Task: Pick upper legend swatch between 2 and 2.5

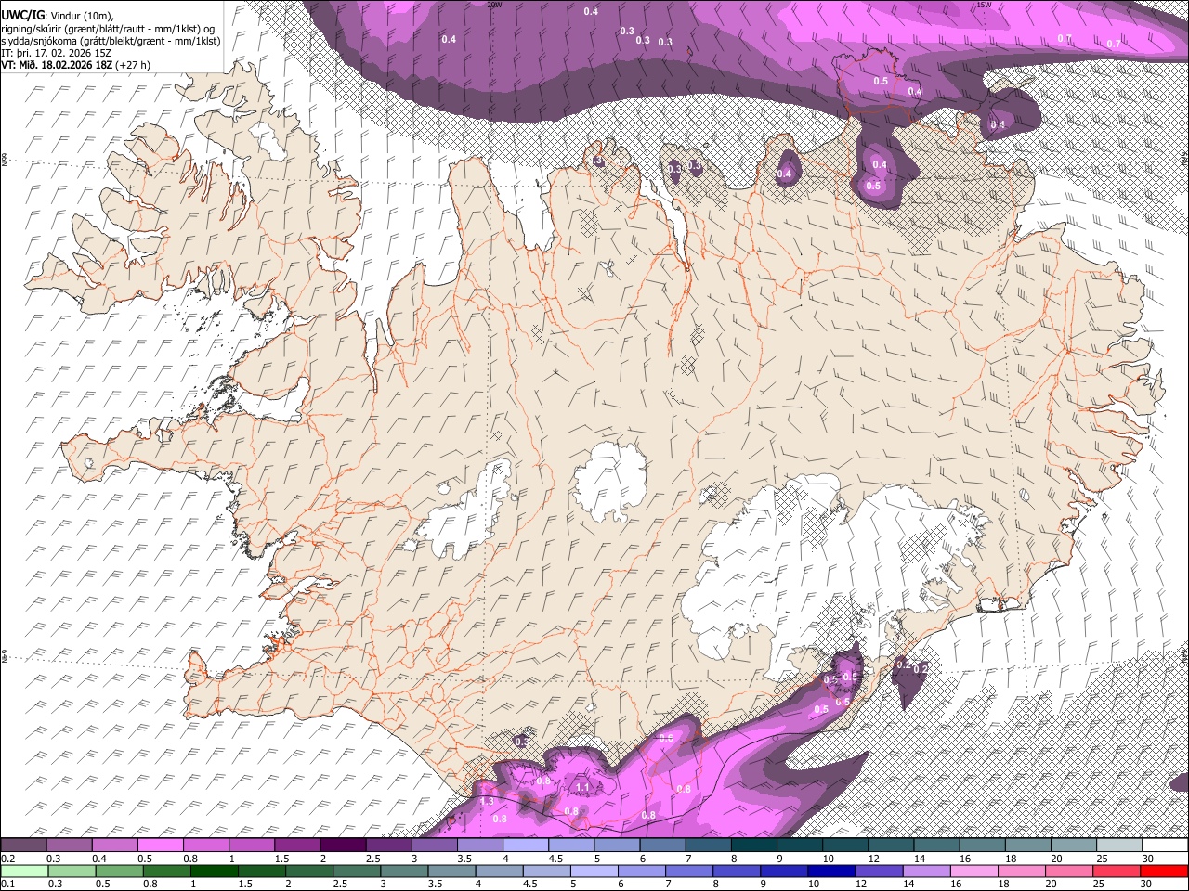Action: tap(343, 846)
